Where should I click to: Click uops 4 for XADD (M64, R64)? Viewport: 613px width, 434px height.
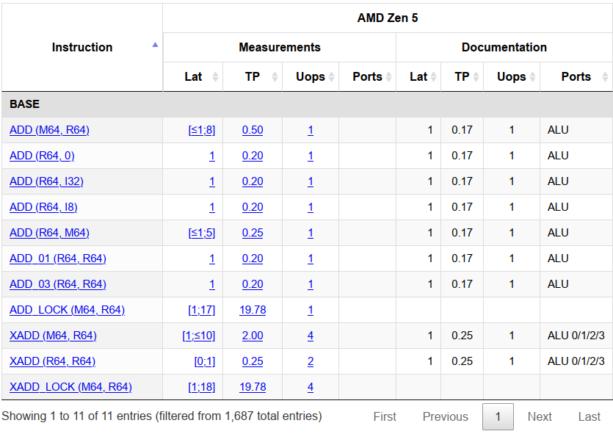311,336
